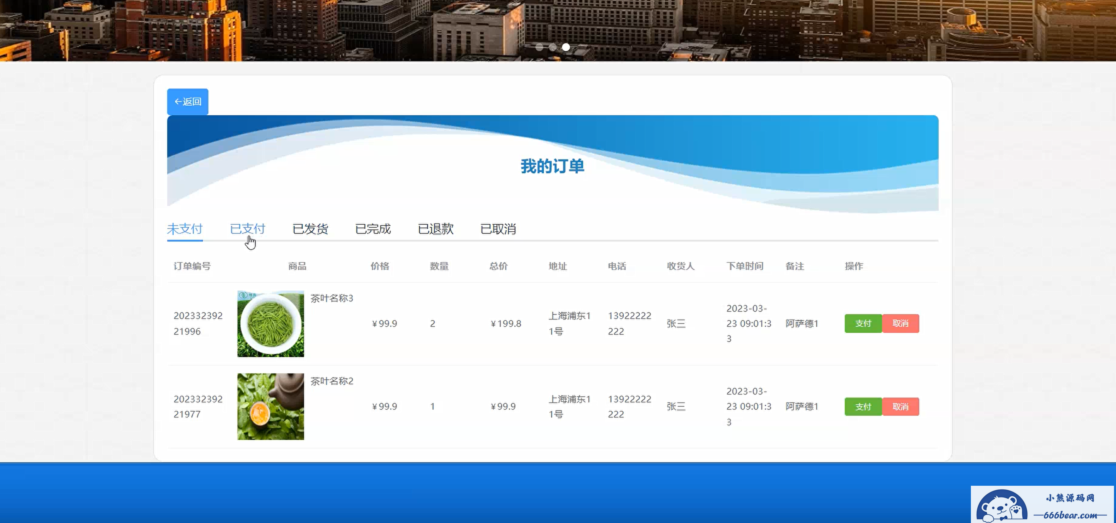Open the 茶叶名称3 product thumbnail

271,323
